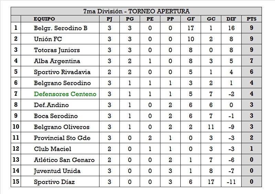Select the Totoras Juniors team cell
Viewport: 275px width, 194px height.
click(x=57, y=50)
